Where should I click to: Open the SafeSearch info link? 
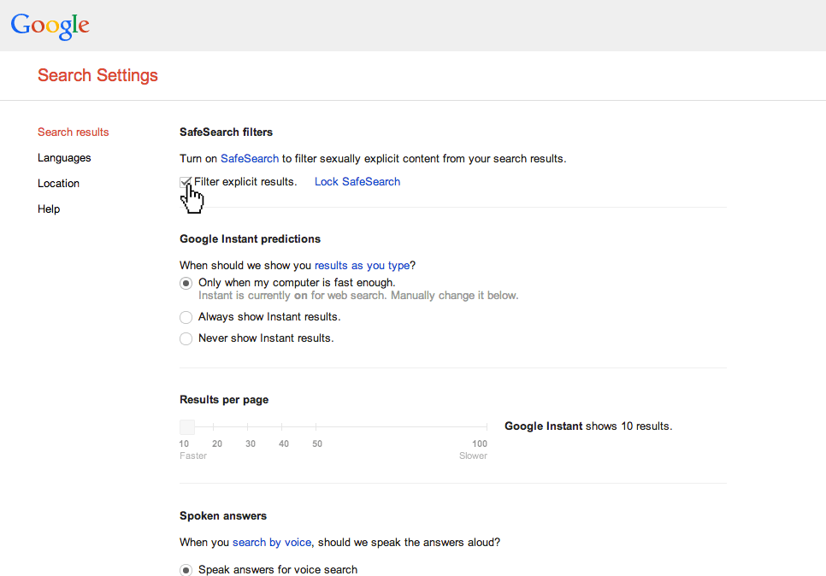(x=249, y=158)
